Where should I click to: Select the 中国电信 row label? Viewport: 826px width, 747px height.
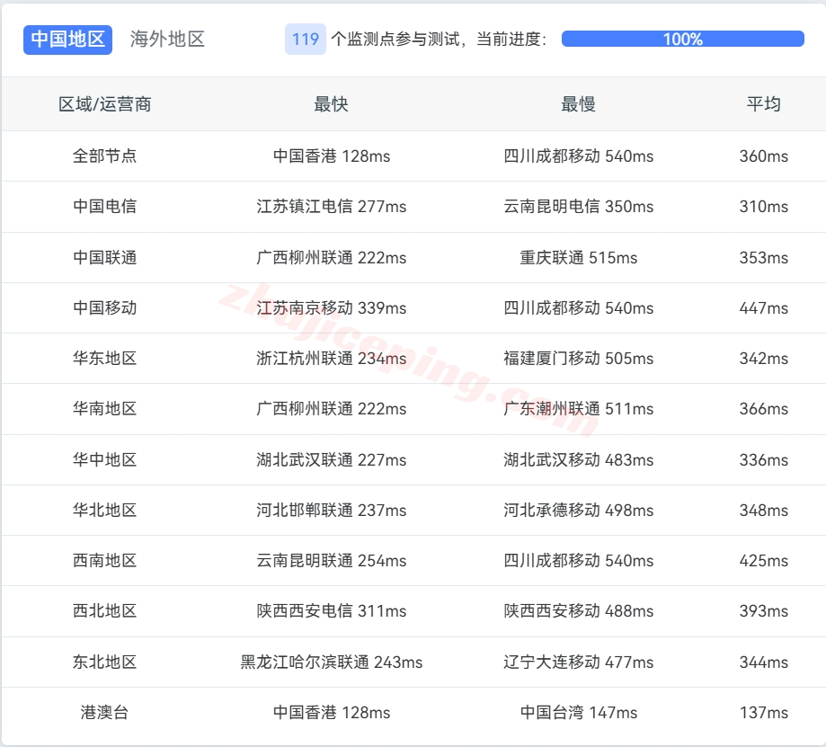tap(105, 206)
